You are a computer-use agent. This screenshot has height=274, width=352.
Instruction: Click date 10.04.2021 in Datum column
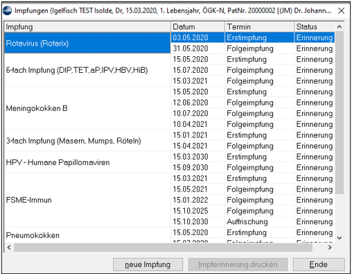[x=197, y=124]
